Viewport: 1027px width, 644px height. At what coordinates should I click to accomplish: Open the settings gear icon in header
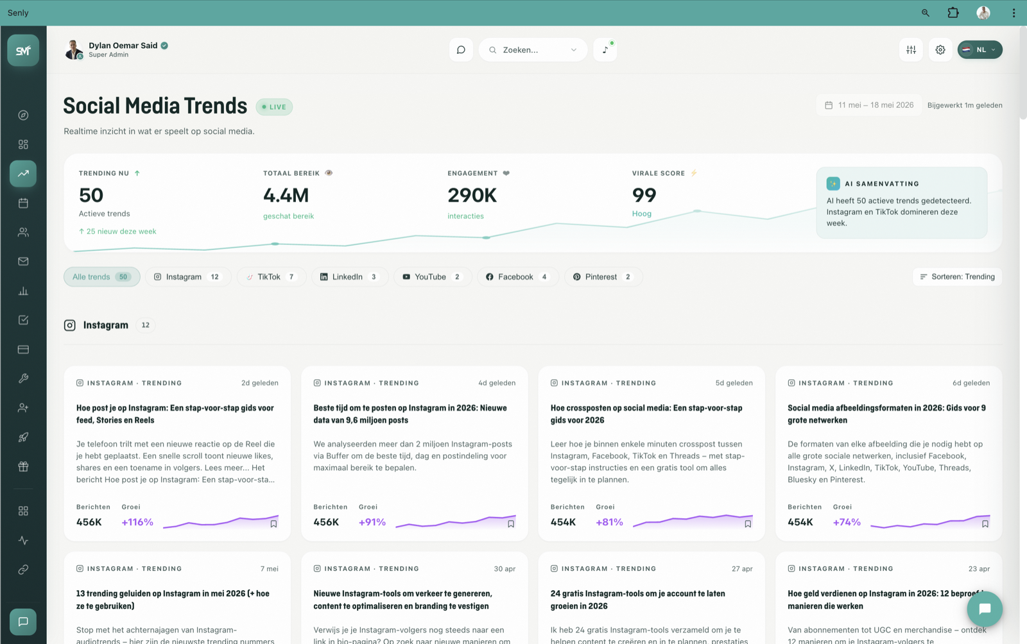(940, 49)
